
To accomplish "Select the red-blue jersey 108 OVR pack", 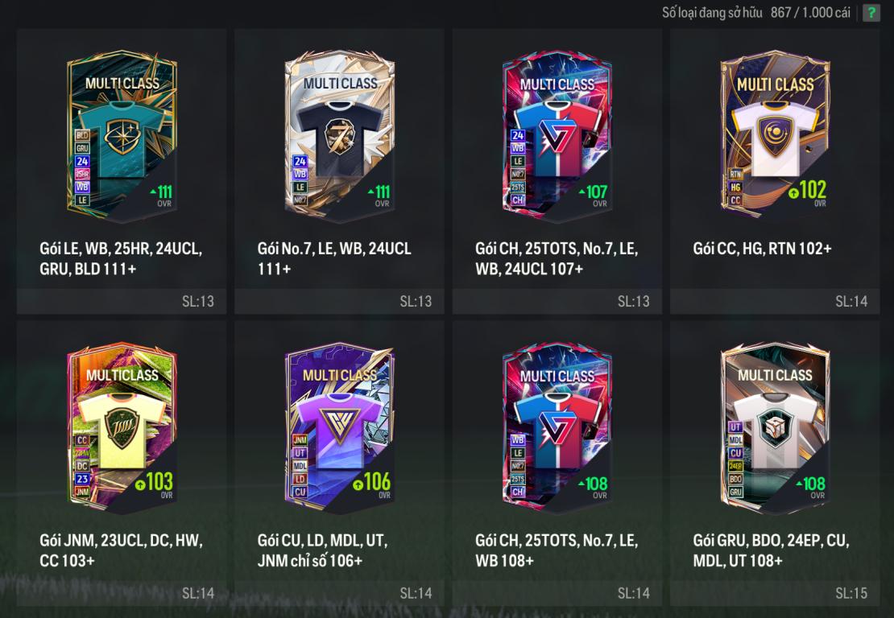I will tap(557, 427).
